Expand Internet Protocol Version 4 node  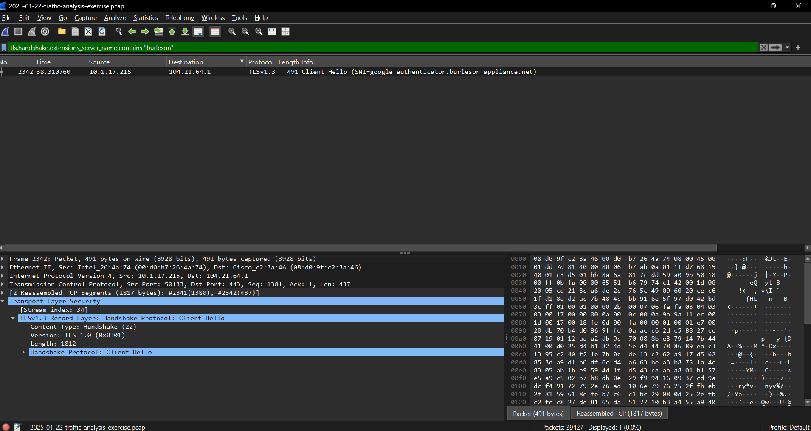(3, 276)
